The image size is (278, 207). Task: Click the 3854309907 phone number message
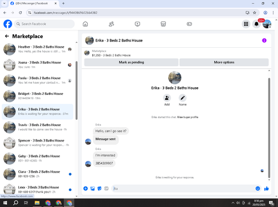pos(104,163)
